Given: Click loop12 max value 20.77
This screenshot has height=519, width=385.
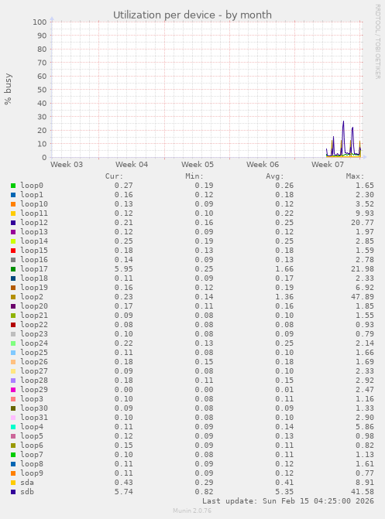Looking at the screenshot, I should pos(363,223).
